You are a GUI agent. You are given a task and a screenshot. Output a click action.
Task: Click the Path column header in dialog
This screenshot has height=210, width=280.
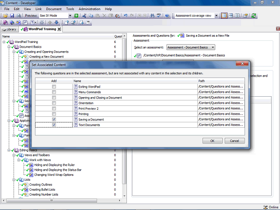pyautogui.click(x=221, y=81)
